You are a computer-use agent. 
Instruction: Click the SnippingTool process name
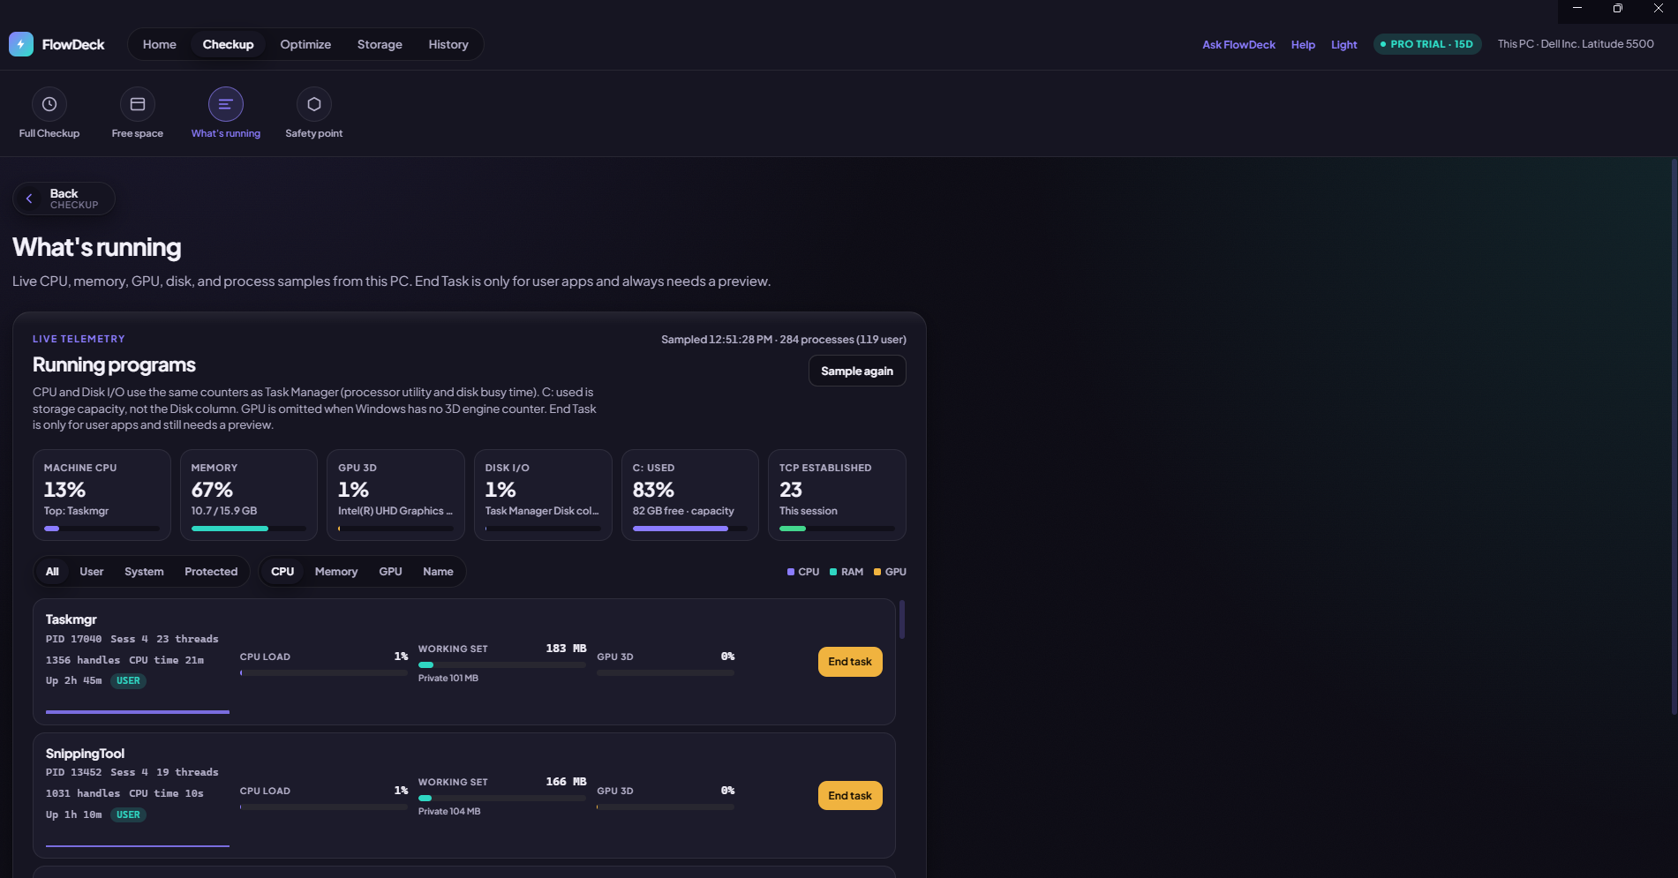click(x=85, y=754)
